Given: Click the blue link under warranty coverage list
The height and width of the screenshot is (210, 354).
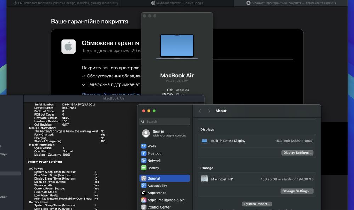Looking at the screenshot, I should 111,94.
